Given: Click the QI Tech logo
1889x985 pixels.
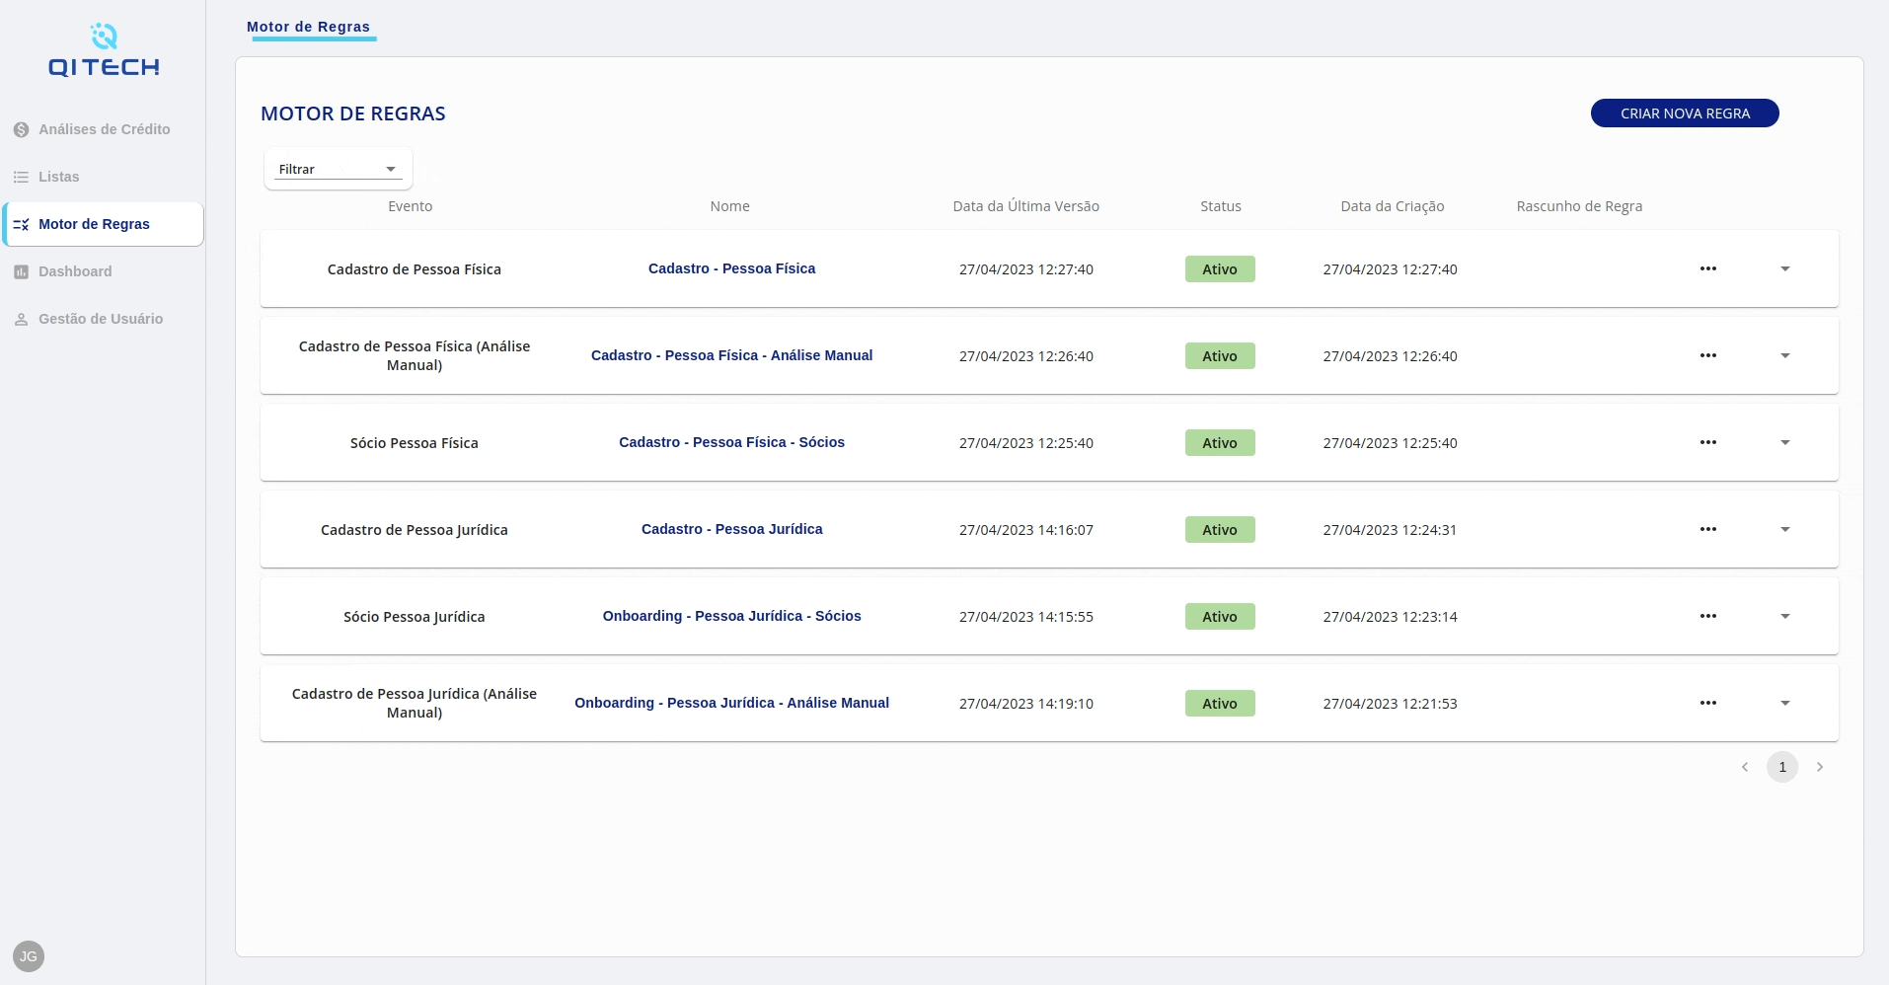Looking at the screenshot, I should pos(104,50).
